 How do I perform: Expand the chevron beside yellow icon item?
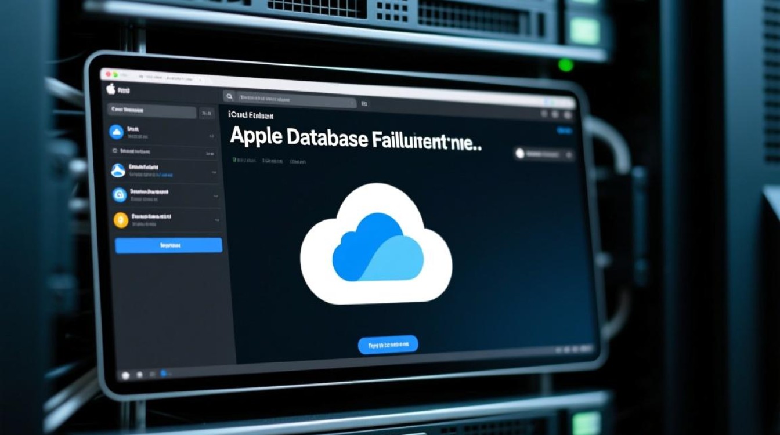216,221
